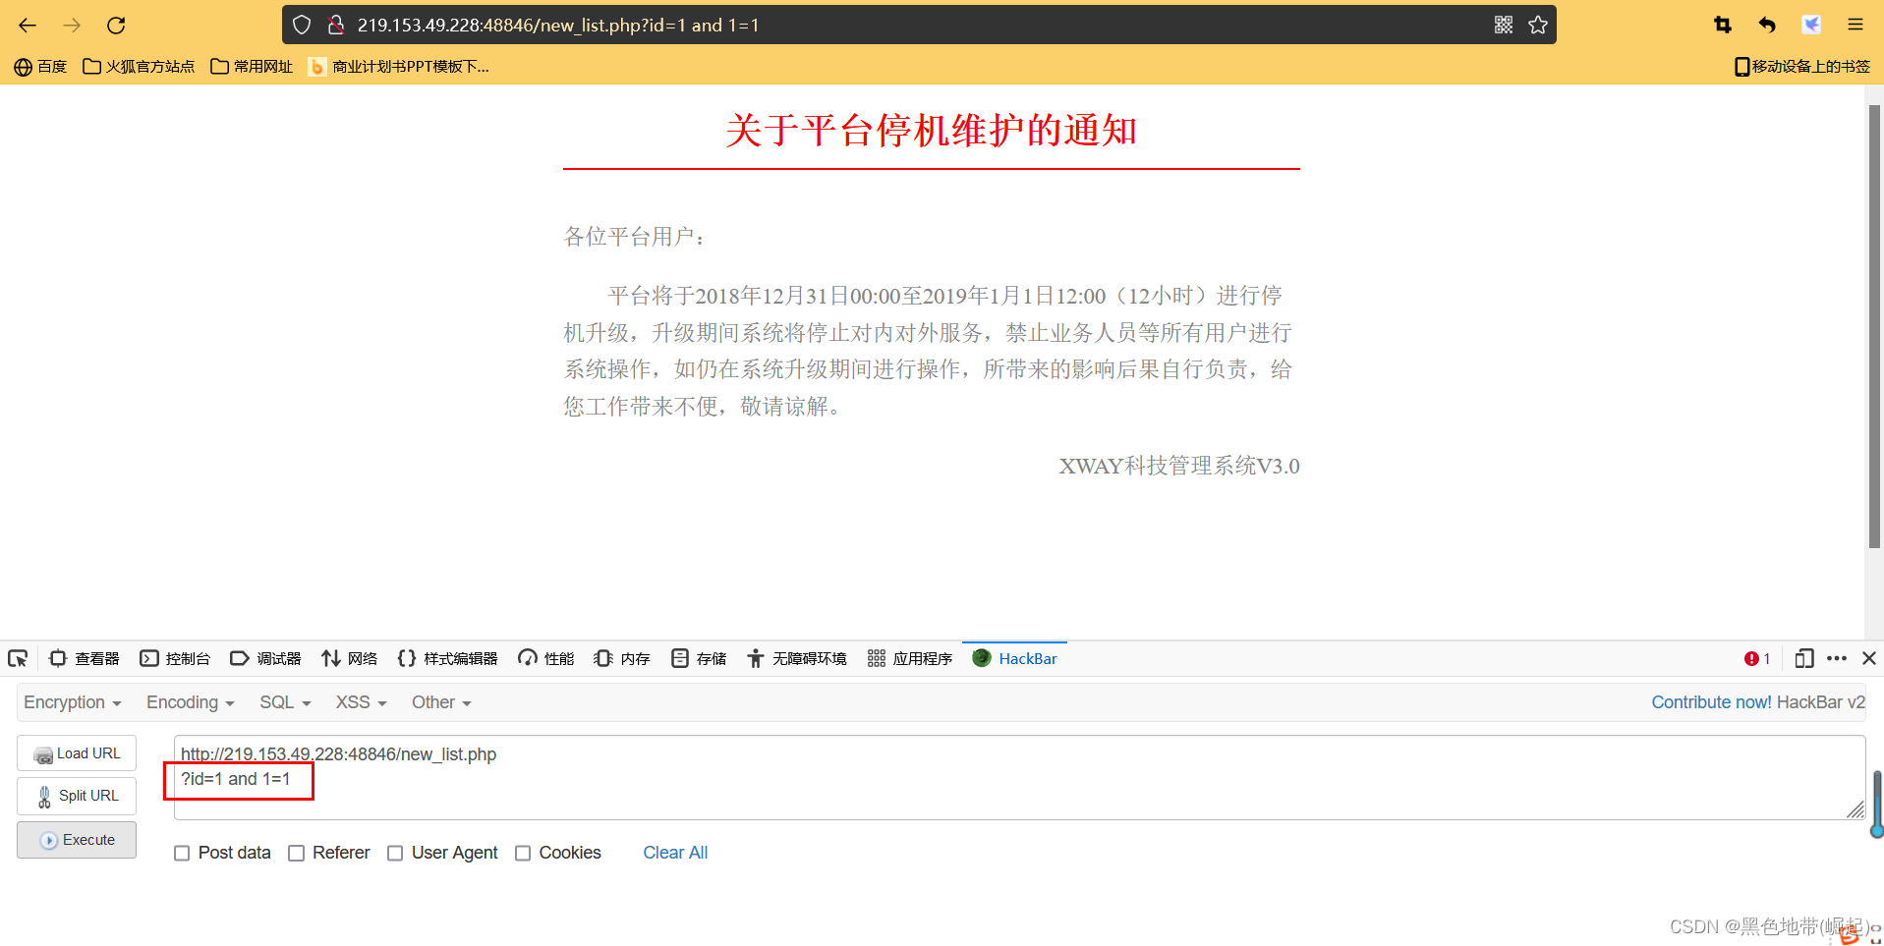
Task: Click the red error count badge
Action: 1756,658
